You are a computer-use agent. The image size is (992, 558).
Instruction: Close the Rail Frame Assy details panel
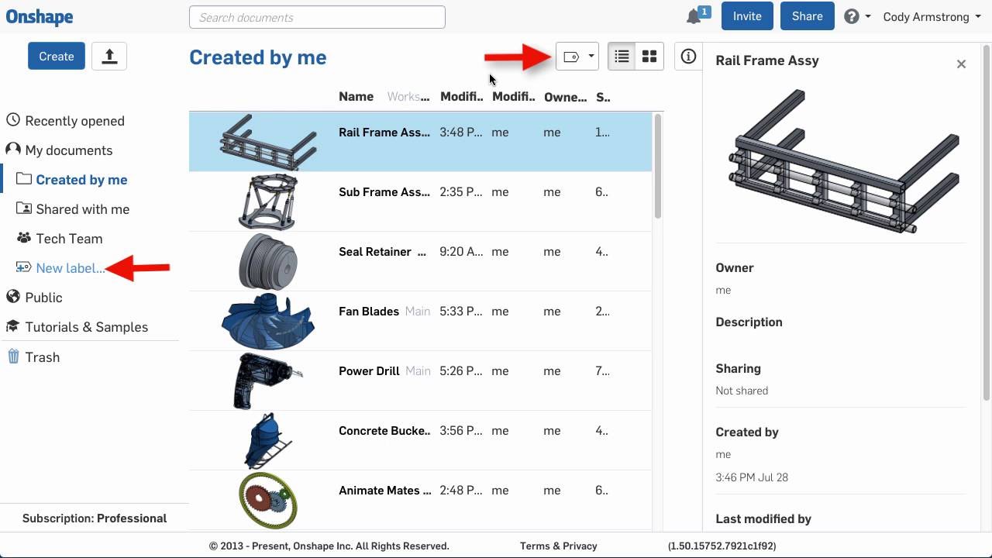pyautogui.click(x=961, y=64)
